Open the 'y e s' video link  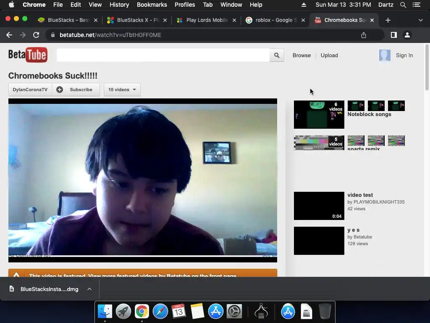pyautogui.click(x=354, y=230)
